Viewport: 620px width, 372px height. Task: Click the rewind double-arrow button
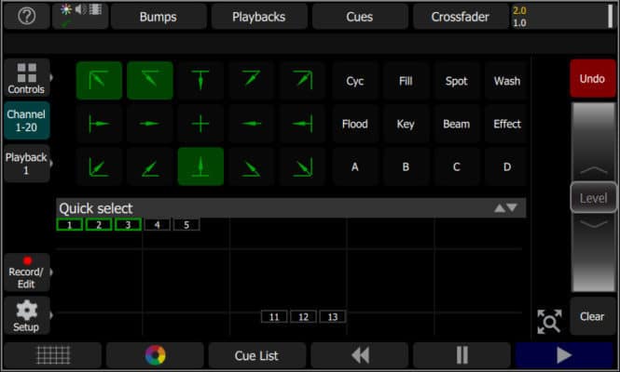tap(360, 355)
